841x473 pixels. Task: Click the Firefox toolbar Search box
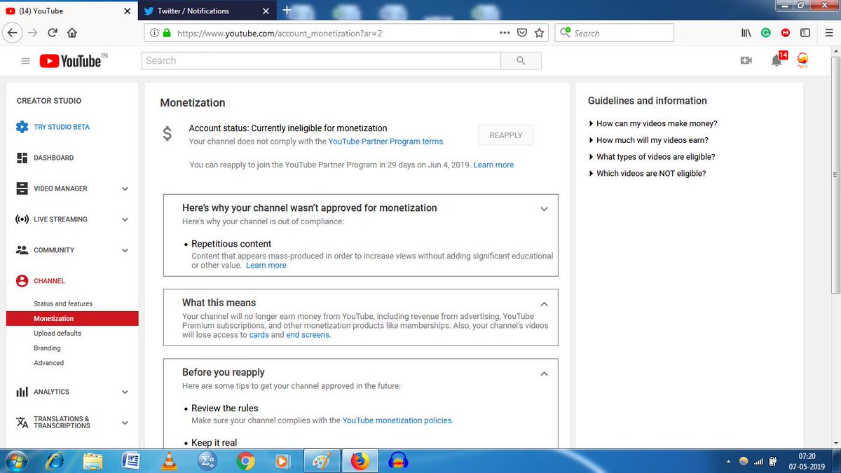(x=614, y=33)
